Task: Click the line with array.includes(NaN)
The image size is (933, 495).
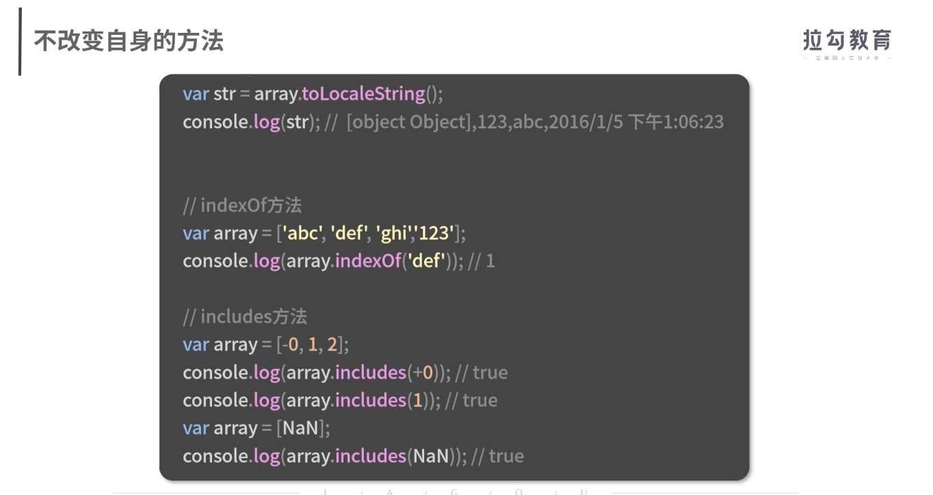Action: point(353,456)
